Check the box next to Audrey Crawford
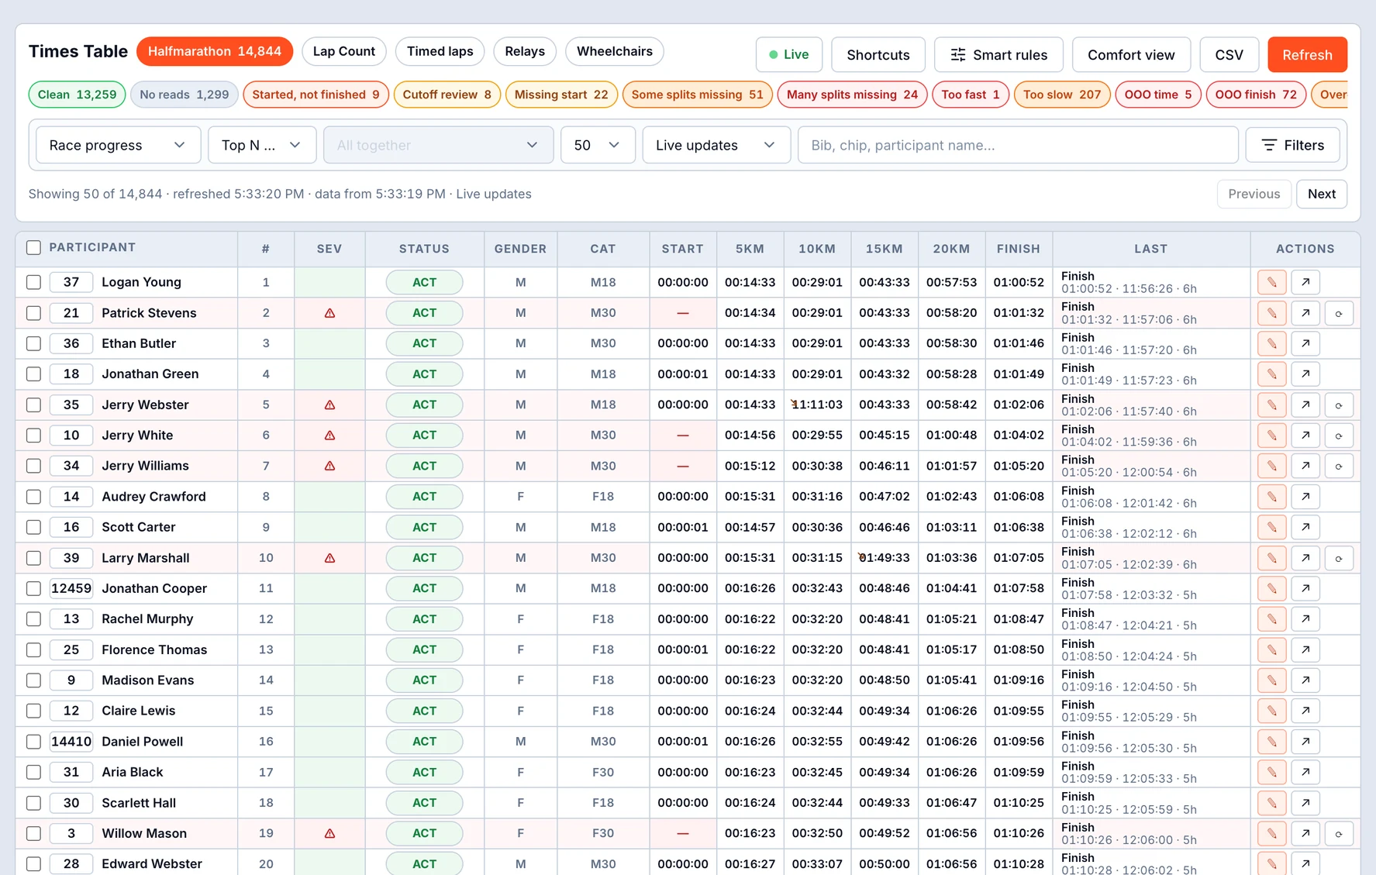Screen dimensions: 1376x875 [x=33, y=497]
